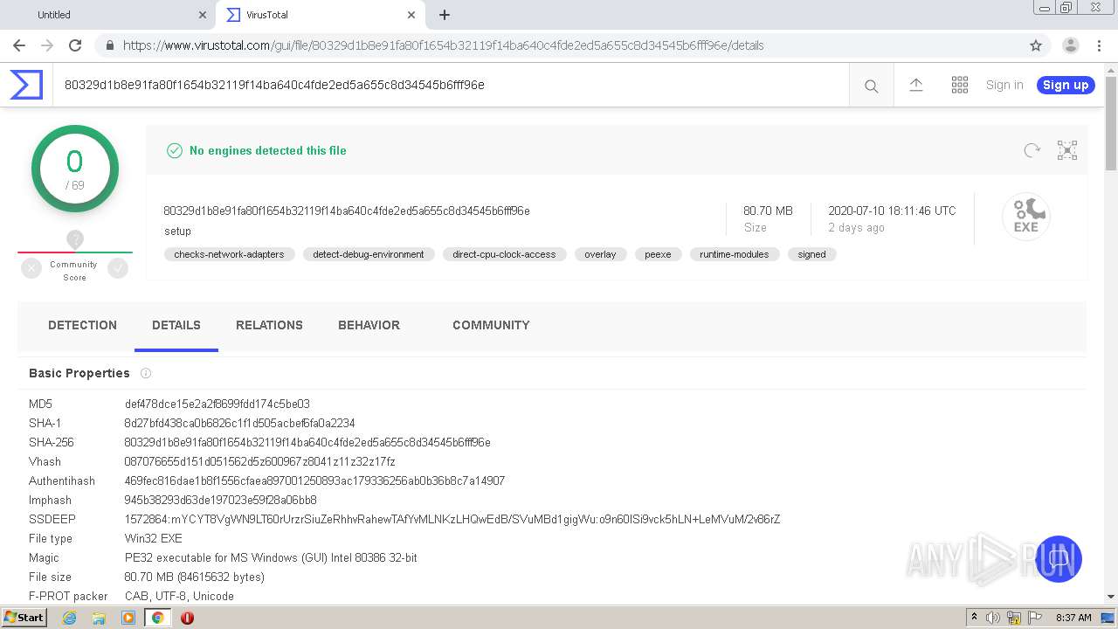Click the EXE file type icon
This screenshot has height=629, width=1118.
click(1026, 216)
